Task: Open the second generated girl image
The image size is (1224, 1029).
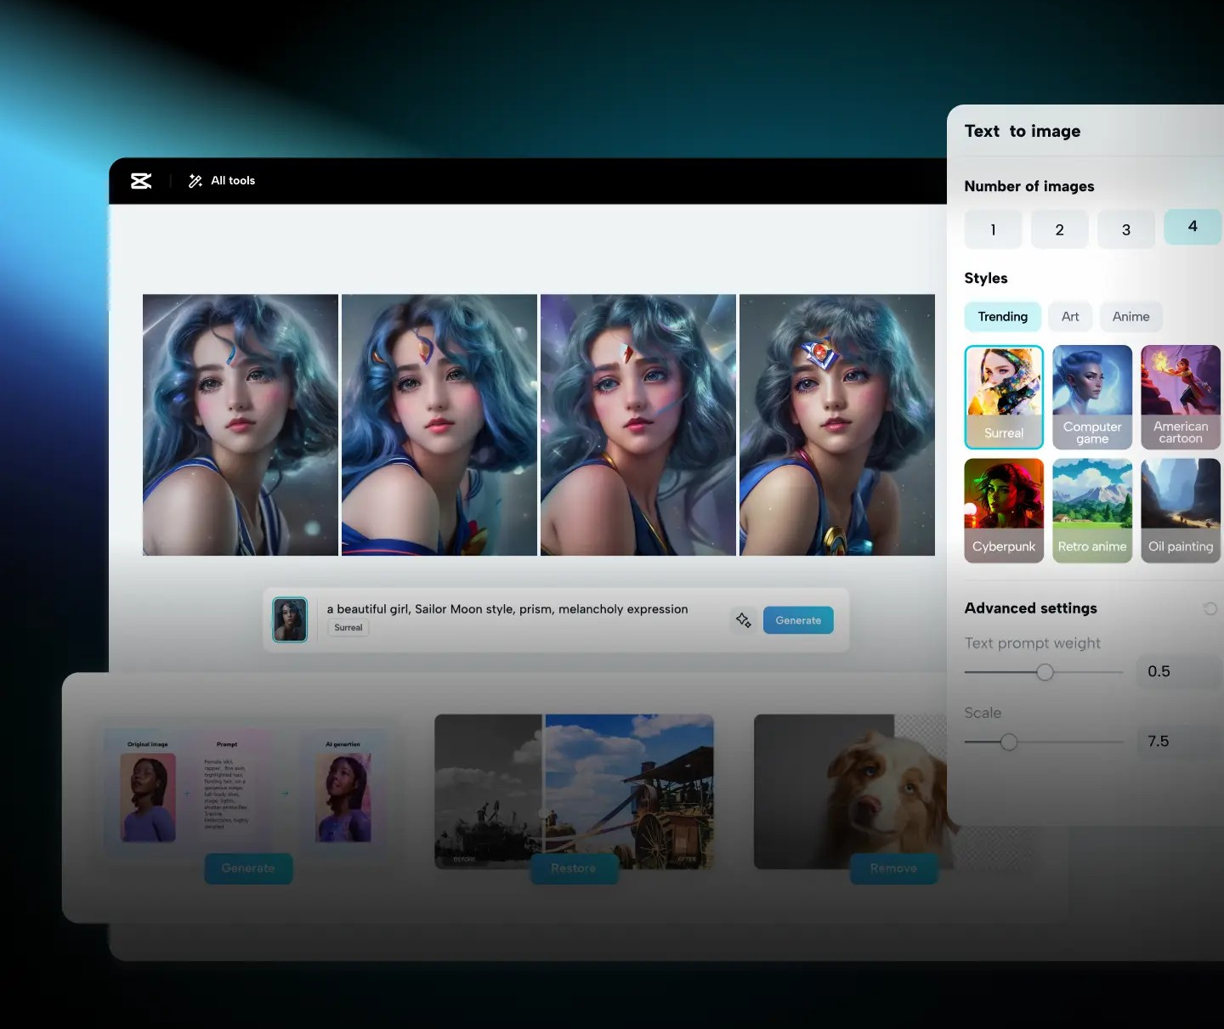Action: (x=439, y=425)
